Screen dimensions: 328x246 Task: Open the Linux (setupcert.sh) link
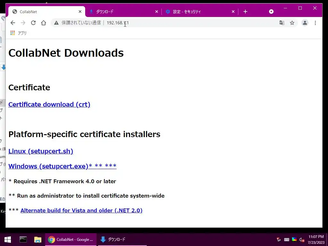pyautogui.click(x=41, y=151)
